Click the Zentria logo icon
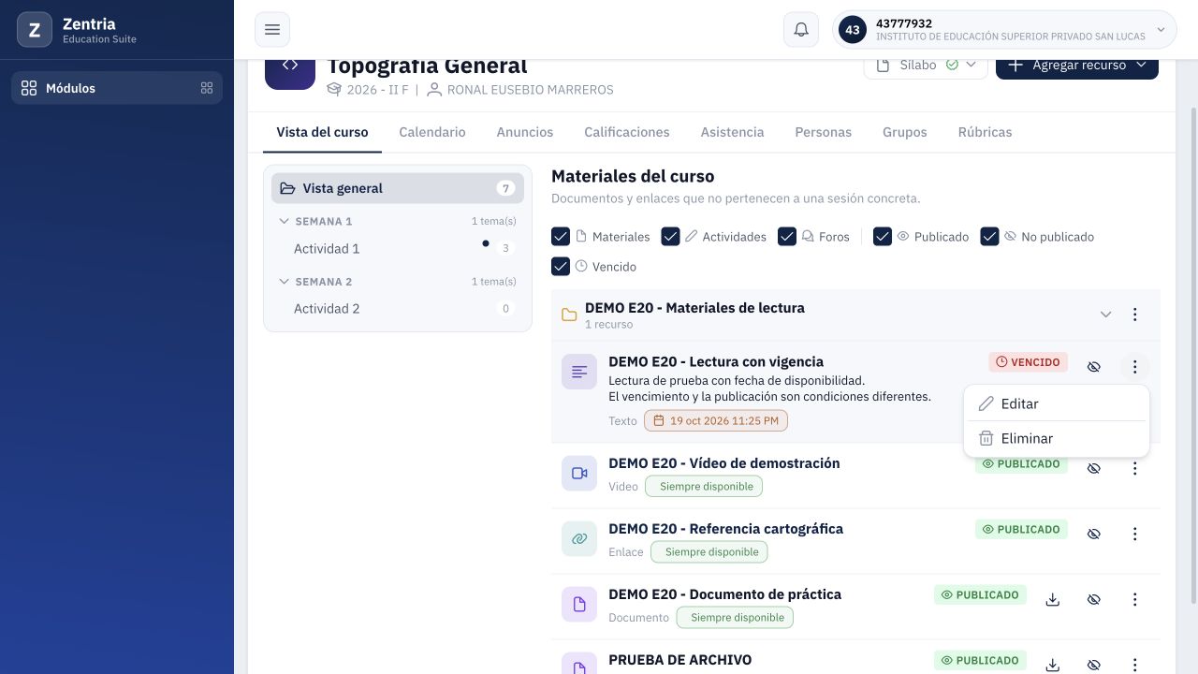The height and width of the screenshot is (674, 1198). (35, 30)
